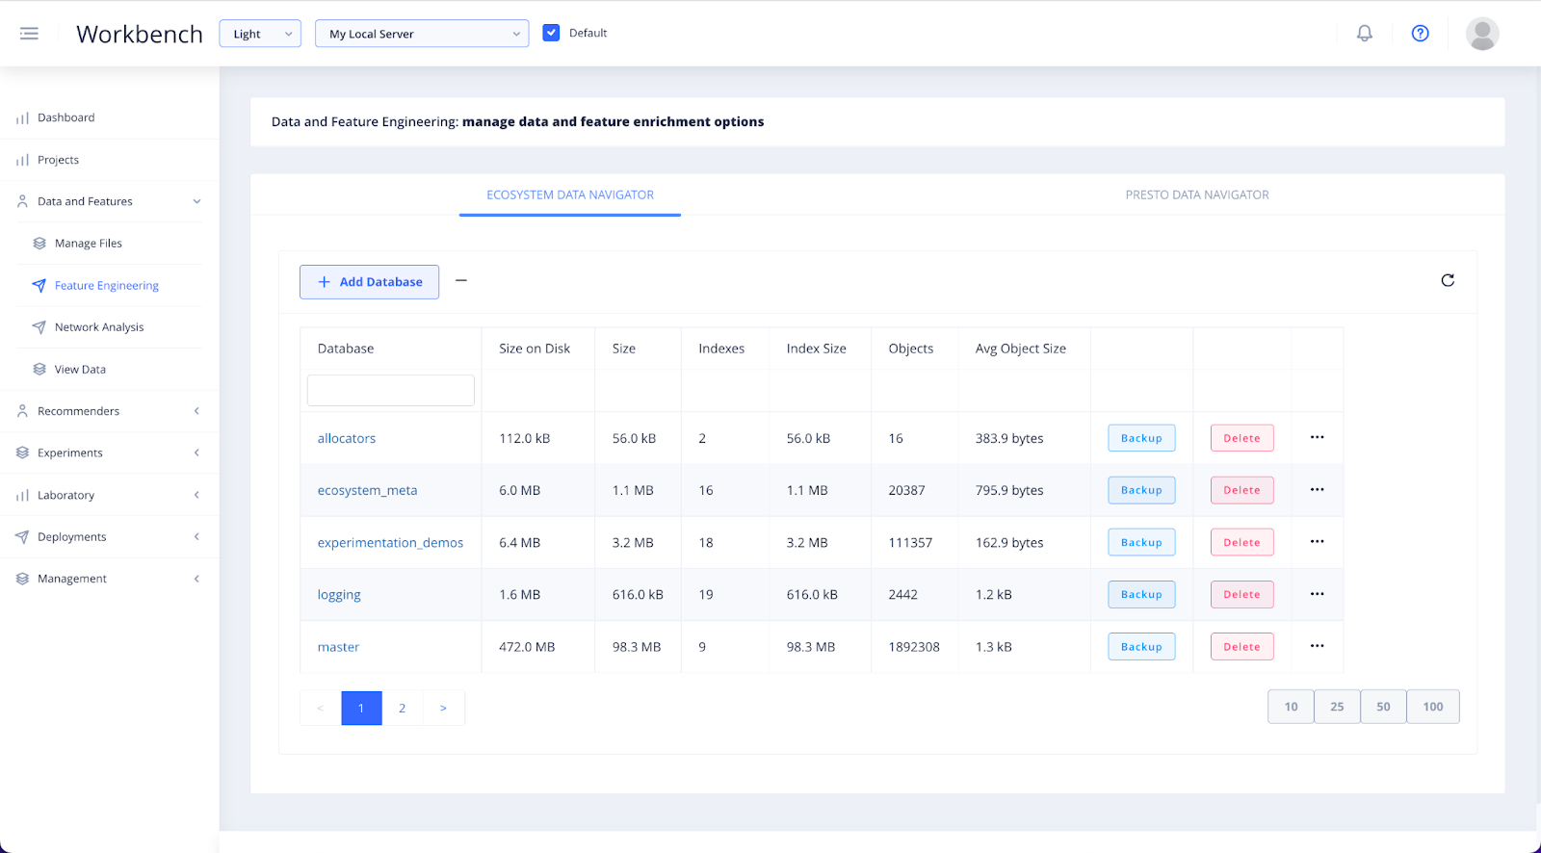Open more options for allocators row

pos(1317,437)
